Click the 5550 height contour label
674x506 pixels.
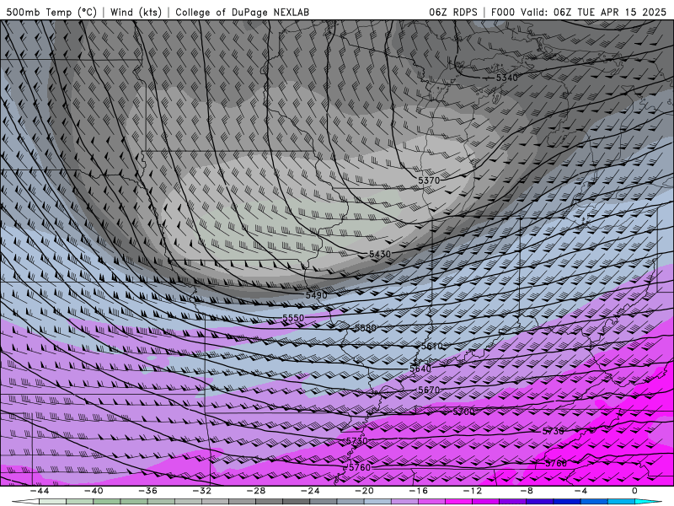[x=293, y=318]
